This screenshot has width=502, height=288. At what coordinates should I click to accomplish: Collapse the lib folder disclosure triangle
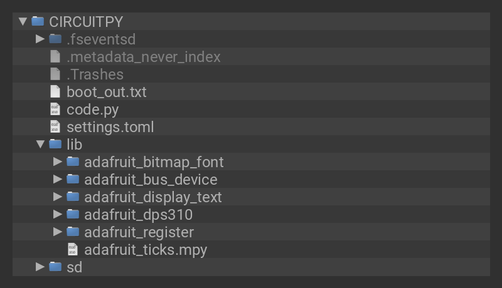click(41, 144)
